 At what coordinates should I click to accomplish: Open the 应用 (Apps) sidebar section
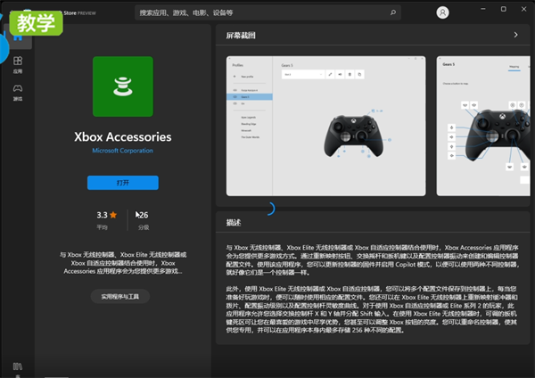(18, 65)
